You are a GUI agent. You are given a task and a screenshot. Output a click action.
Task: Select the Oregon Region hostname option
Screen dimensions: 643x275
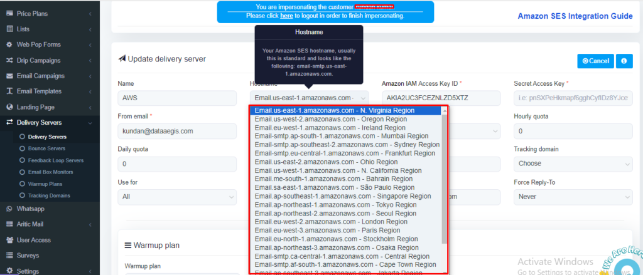pos(346,119)
